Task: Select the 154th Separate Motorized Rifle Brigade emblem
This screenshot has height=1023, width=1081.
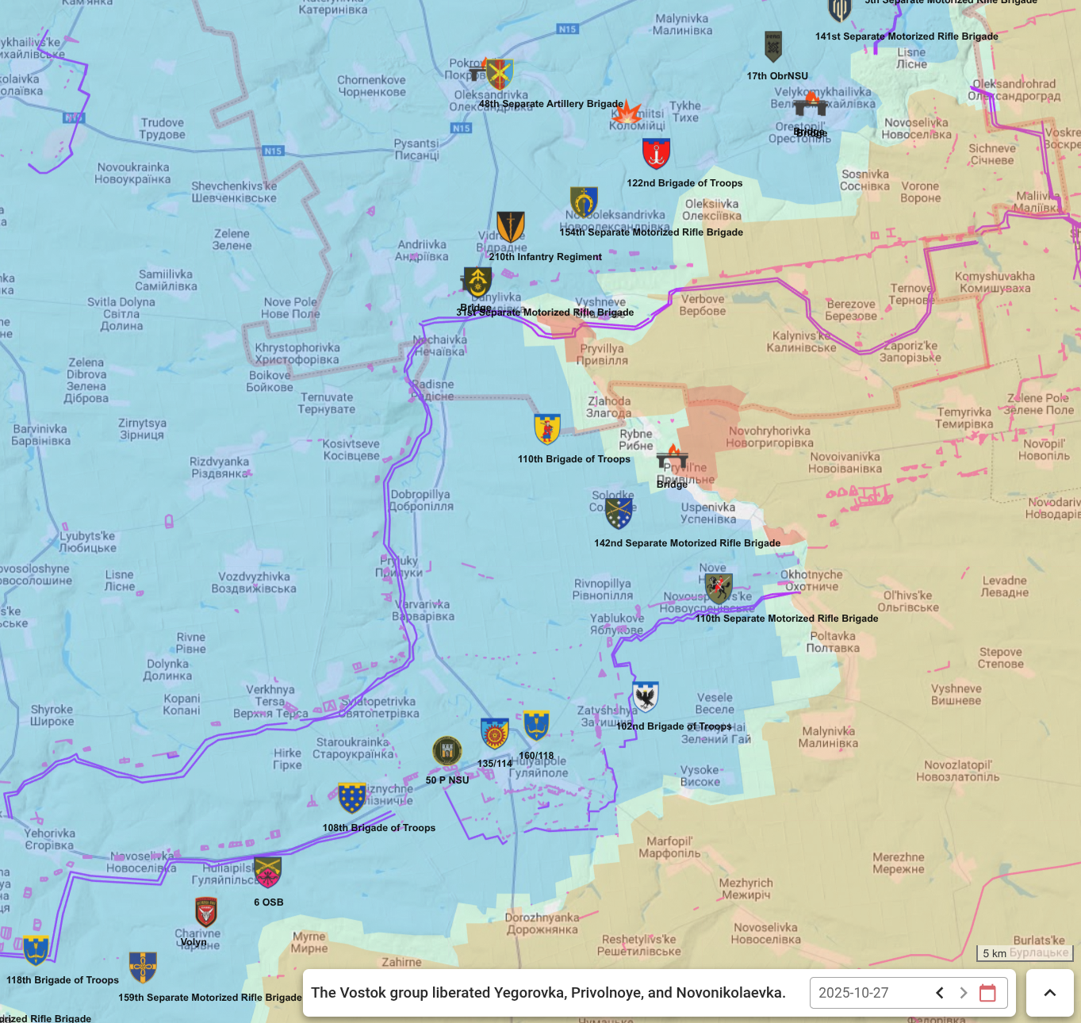Action: pyautogui.click(x=584, y=202)
